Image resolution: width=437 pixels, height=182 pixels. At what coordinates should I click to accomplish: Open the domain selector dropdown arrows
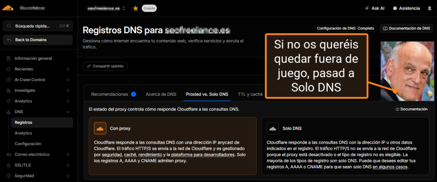pos(124,9)
